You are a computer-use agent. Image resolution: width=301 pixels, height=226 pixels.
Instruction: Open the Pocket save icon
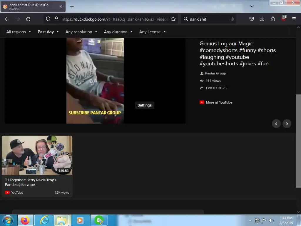coord(252,19)
